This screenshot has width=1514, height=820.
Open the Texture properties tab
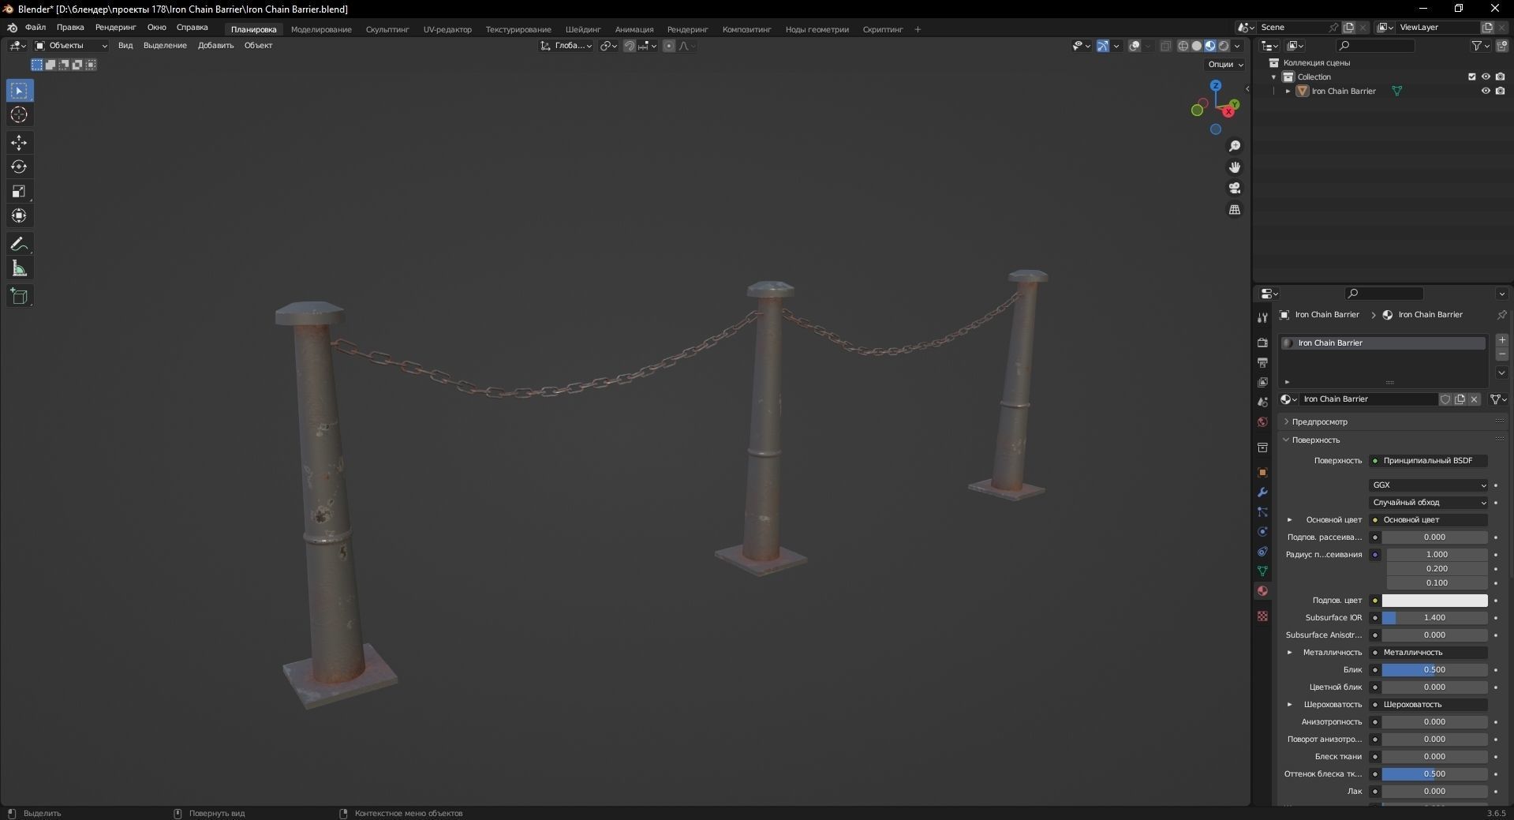(x=1262, y=616)
